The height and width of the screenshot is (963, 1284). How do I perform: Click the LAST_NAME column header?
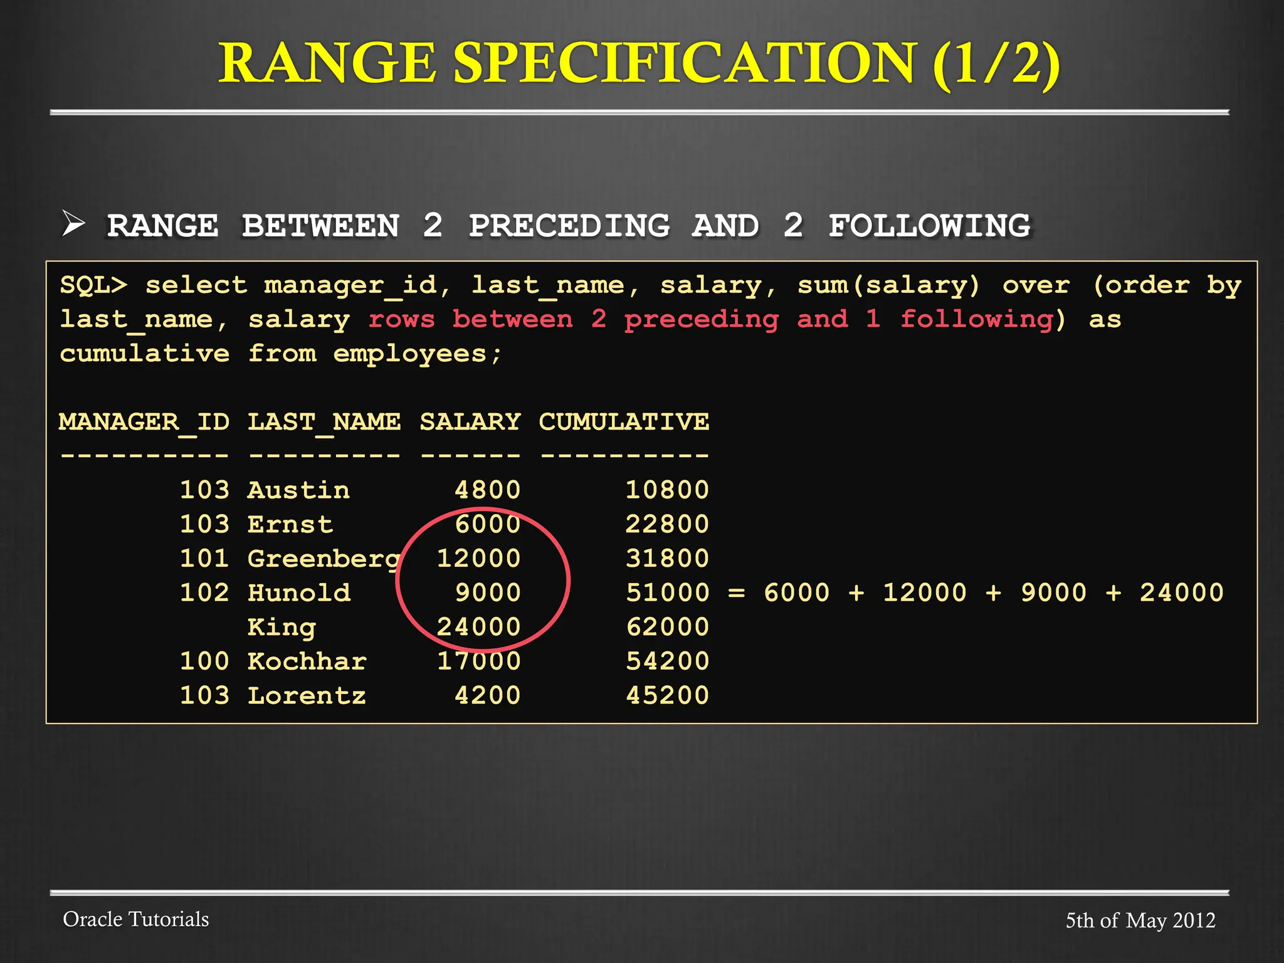pyautogui.click(x=324, y=422)
